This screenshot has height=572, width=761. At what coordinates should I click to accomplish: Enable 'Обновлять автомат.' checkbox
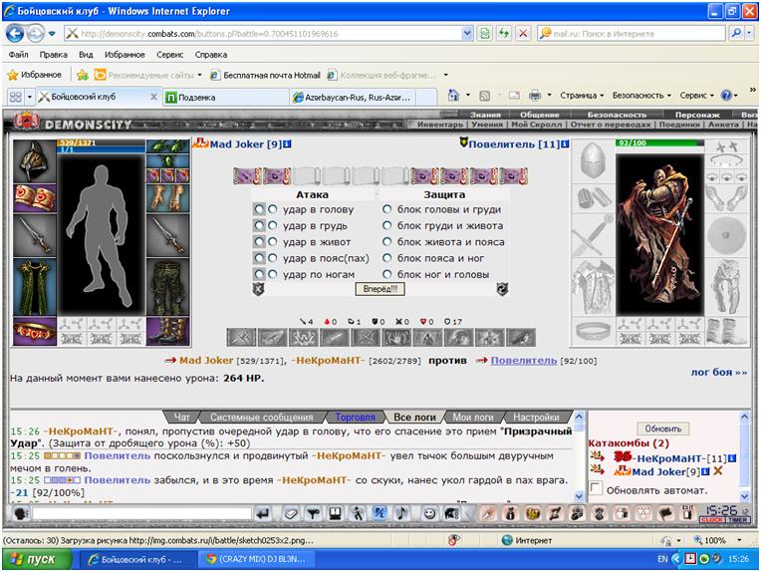coord(596,488)
